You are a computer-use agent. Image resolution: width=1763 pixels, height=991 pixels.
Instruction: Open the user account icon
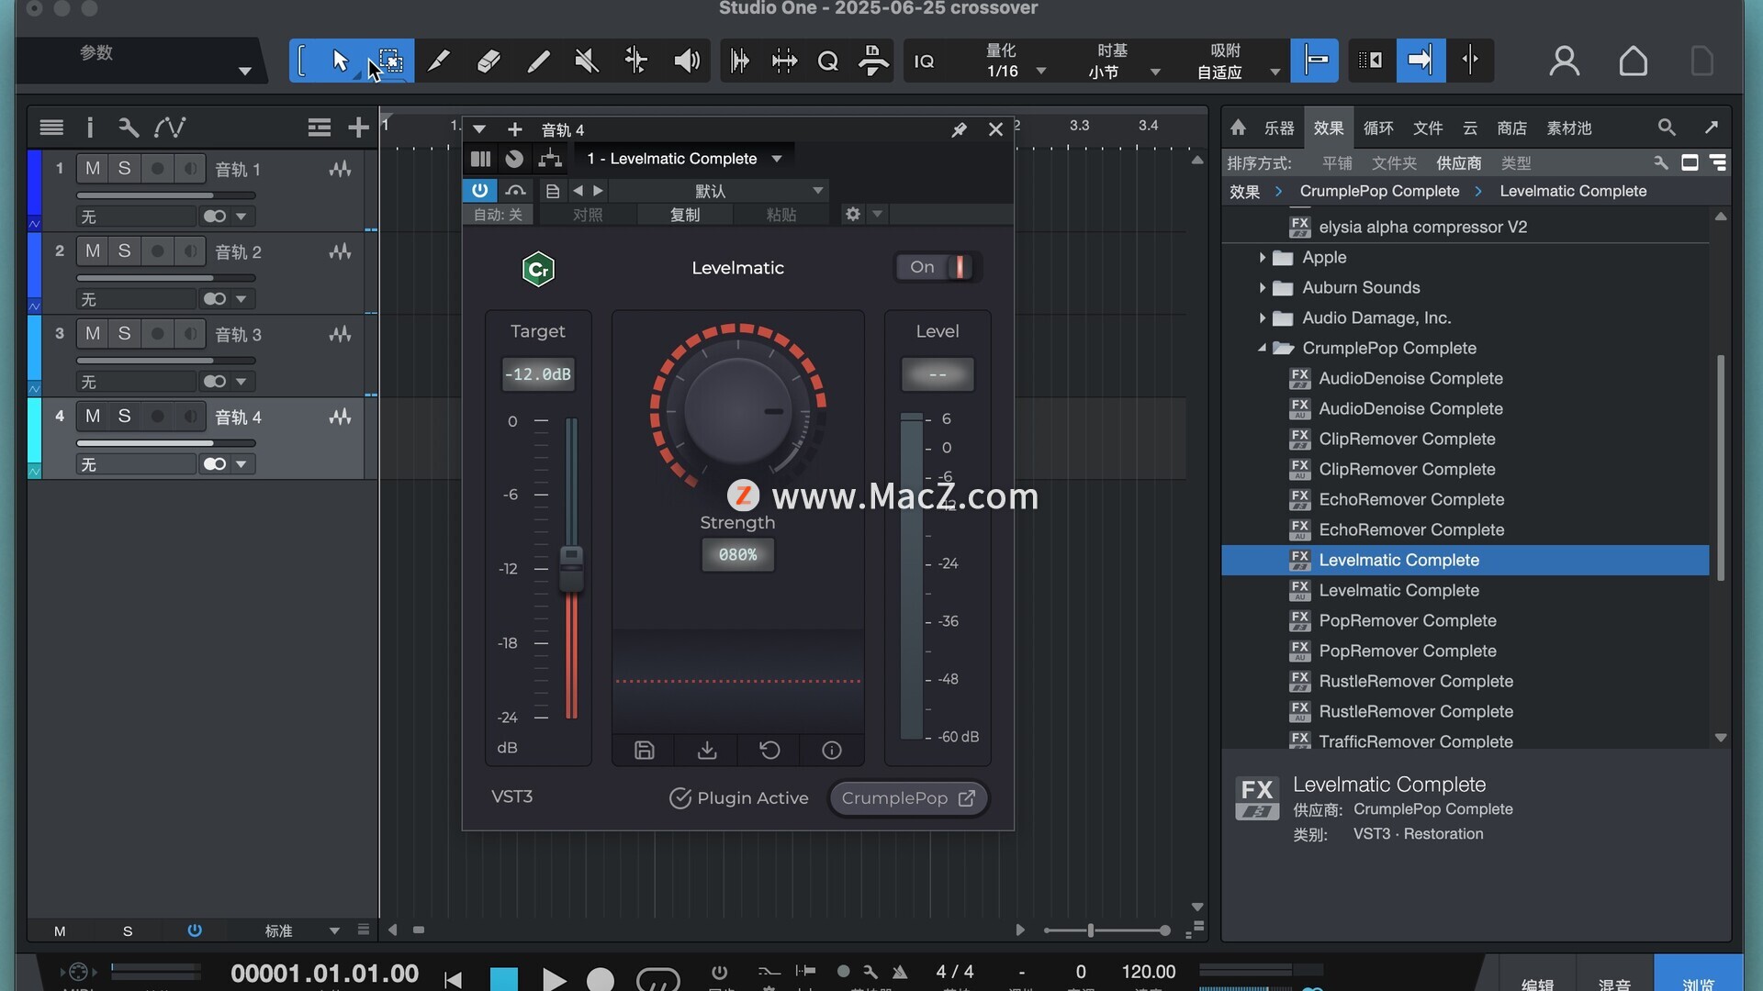pos(1564,61)
